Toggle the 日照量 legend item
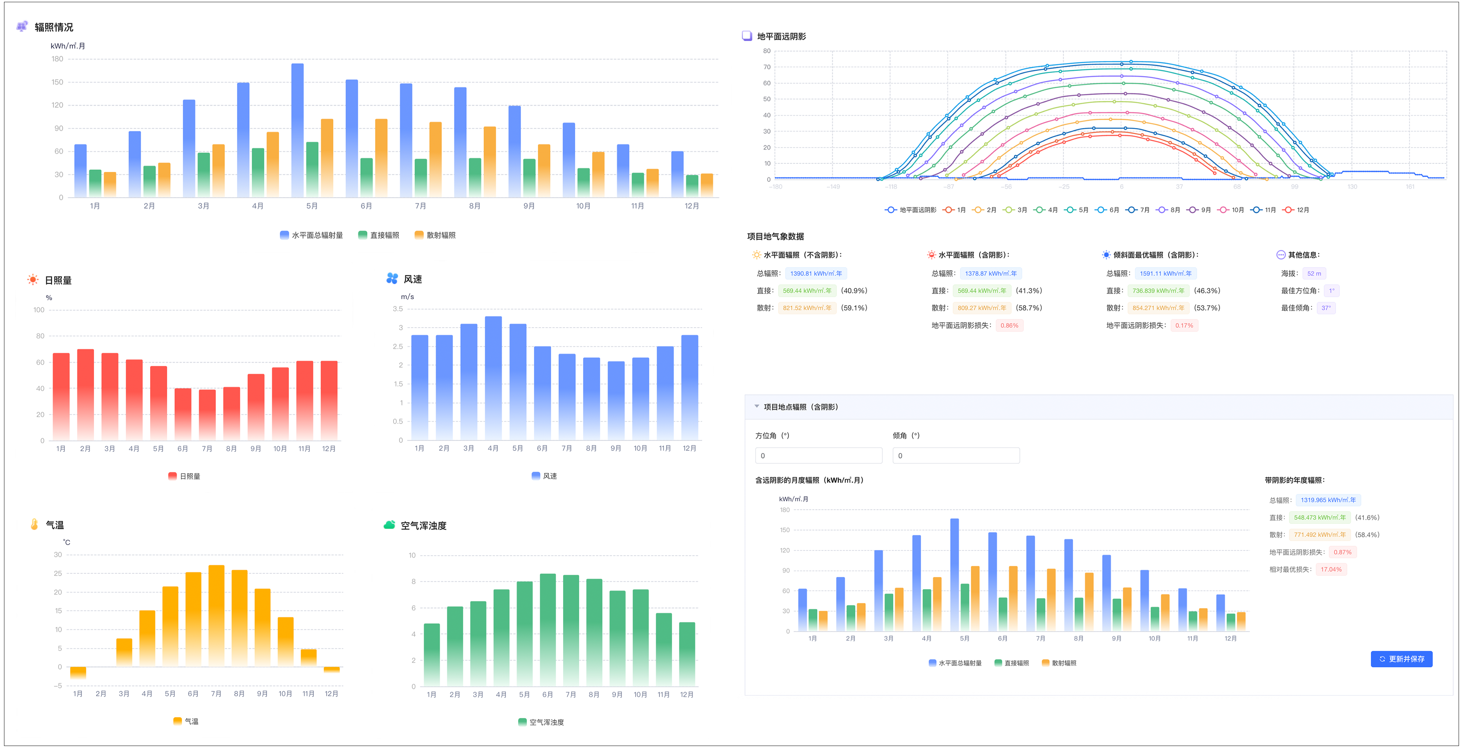This screenshot has width=1463, height=750. (184, 476)
